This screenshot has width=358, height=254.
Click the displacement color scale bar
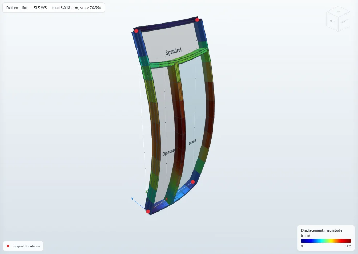326,241
